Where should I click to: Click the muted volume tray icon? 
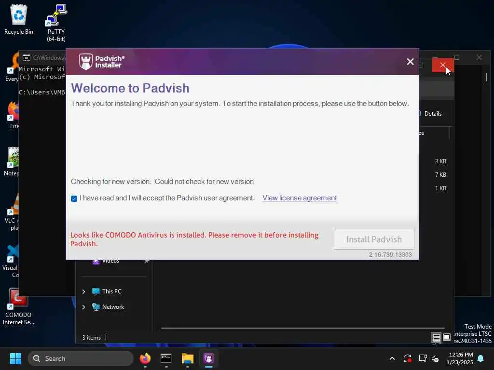(436, 358)
